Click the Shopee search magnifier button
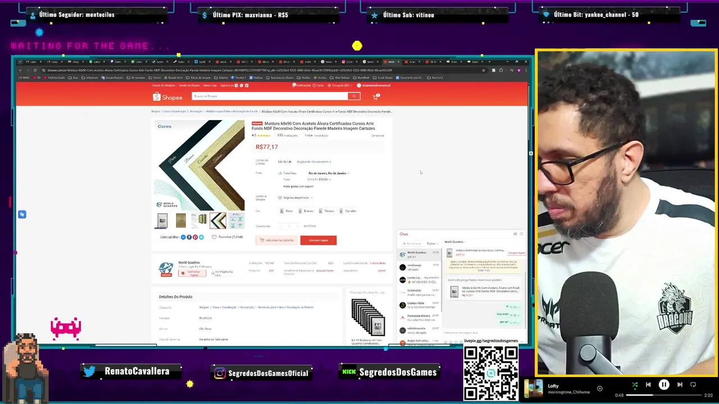 (x=354, y=97)
